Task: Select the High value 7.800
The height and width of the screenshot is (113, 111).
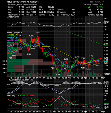Action: coord(21,10)
